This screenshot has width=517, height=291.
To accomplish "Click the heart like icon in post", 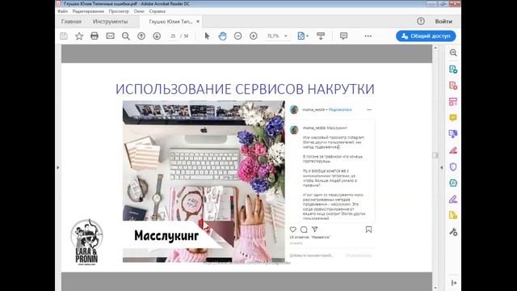I will [x=292, y=230].
